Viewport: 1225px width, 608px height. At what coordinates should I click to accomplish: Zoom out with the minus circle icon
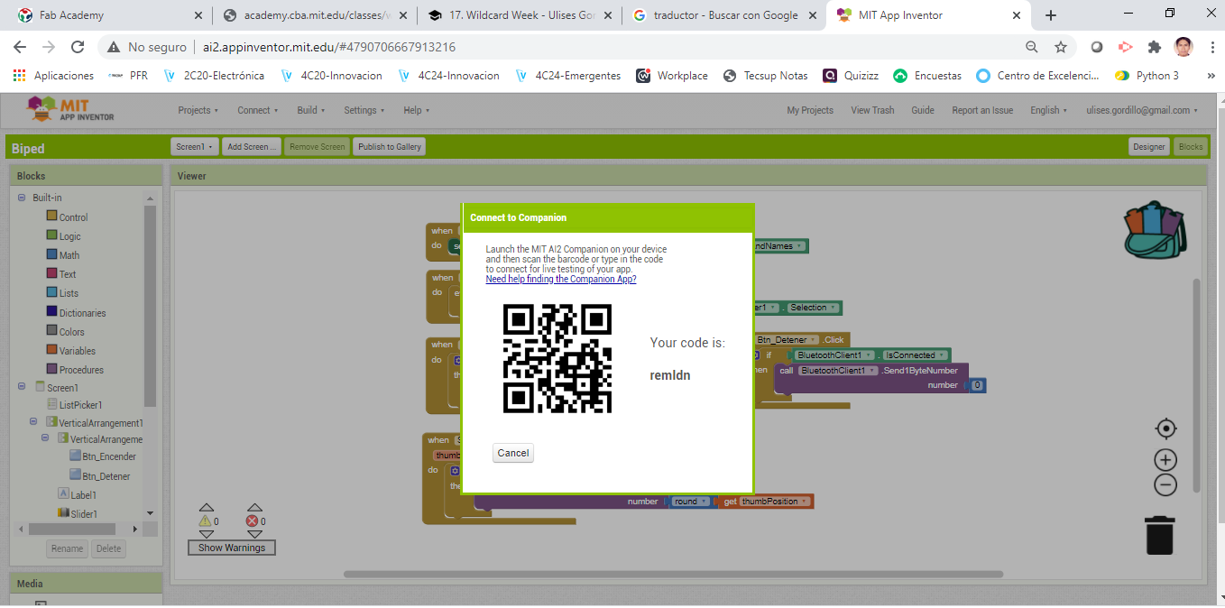click(1165, 485)
